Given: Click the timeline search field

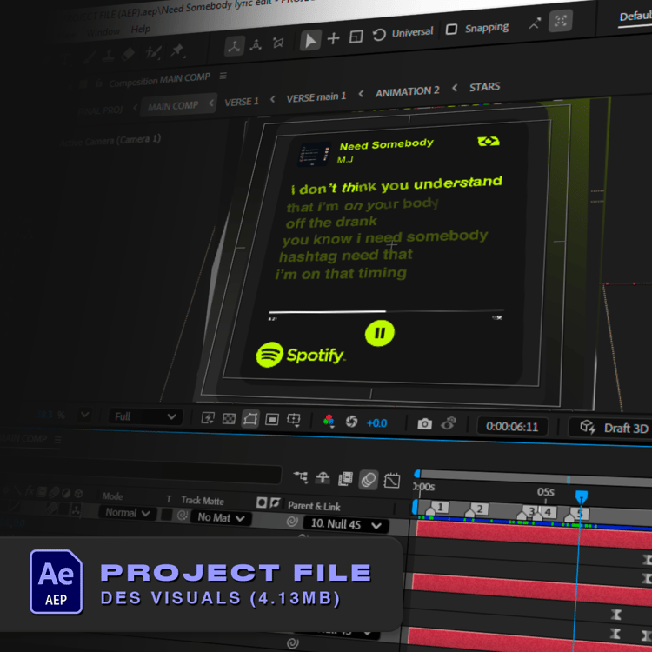Looking at the screenshot, I should (x=142, y=473).
